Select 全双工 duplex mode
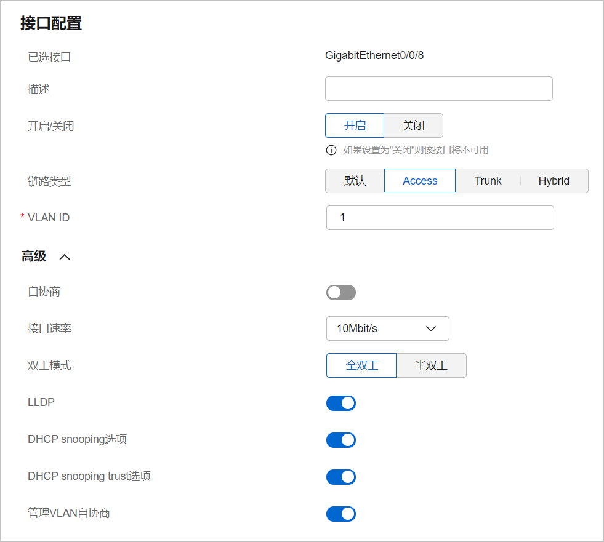Viewport: 604px width, 542px height. point(361,365)
